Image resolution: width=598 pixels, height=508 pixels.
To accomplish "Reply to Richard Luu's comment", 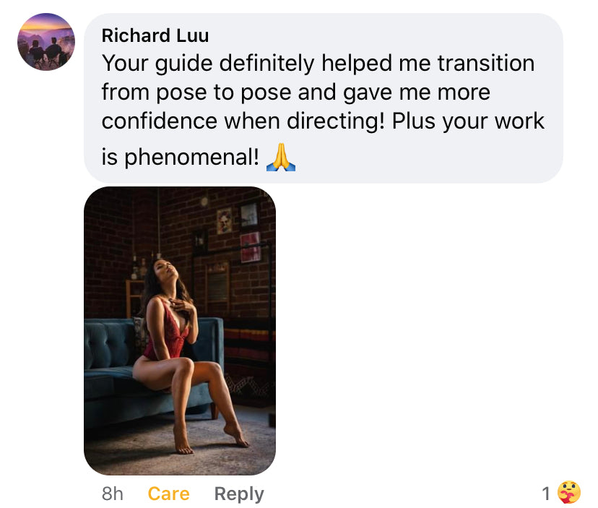I will 239,494.
